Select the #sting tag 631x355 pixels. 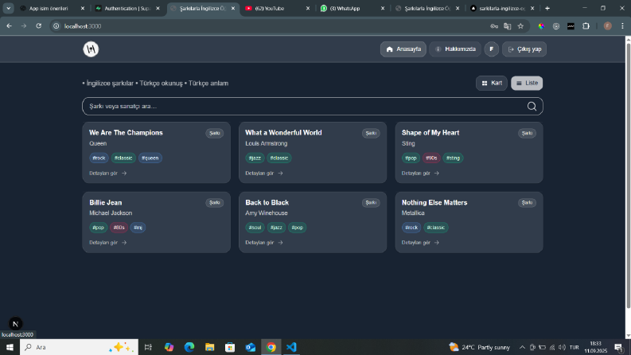(453, 158)
